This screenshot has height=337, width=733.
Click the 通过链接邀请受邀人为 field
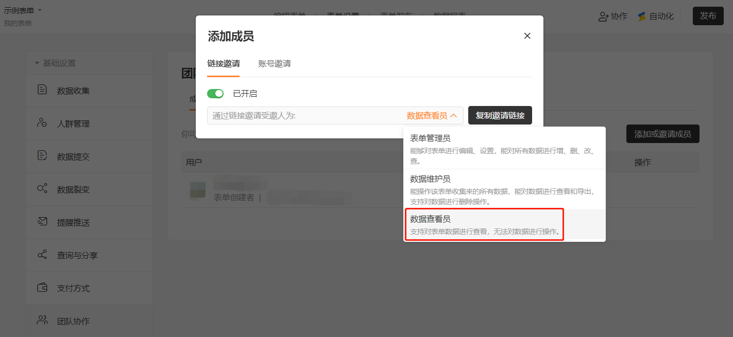(335, 116)
